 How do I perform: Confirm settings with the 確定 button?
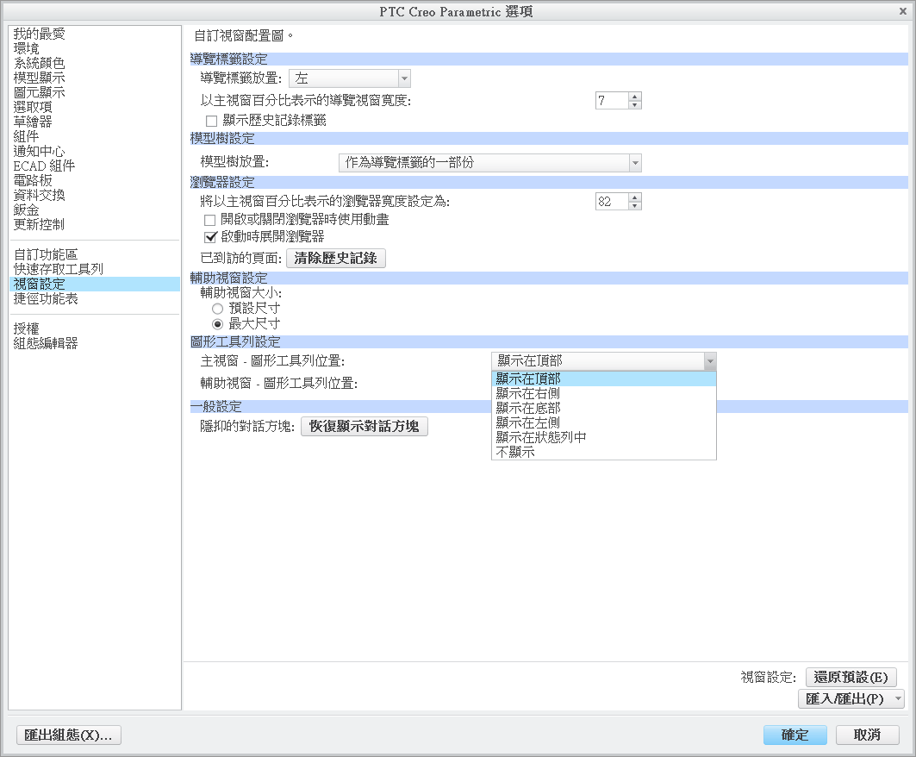tap(794, 735)
